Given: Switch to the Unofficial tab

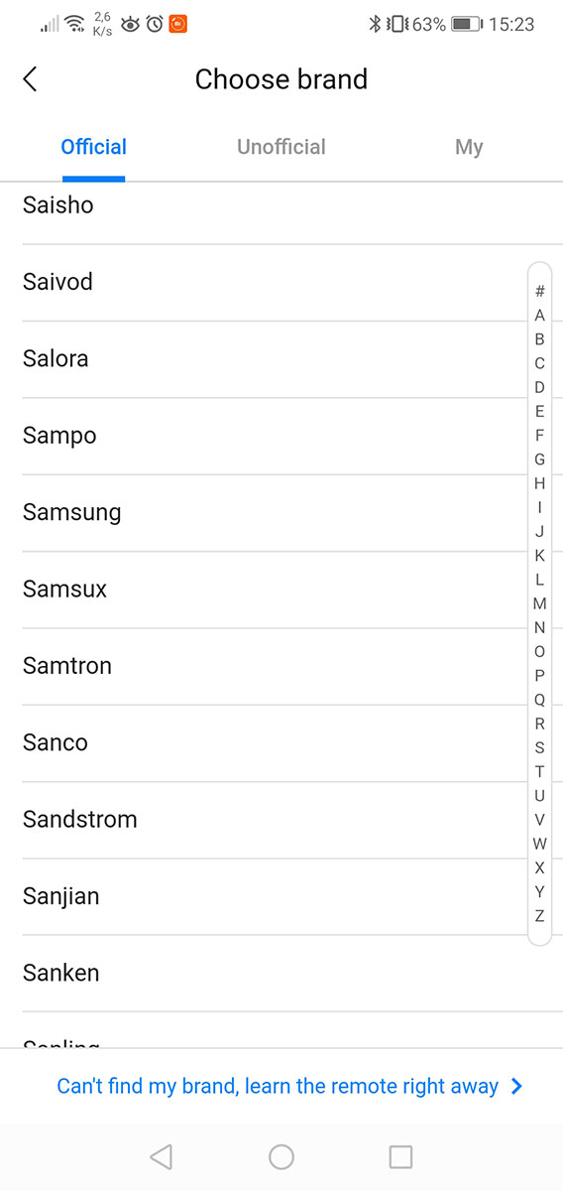Looking at the screenshot, I should coord(281,147).
